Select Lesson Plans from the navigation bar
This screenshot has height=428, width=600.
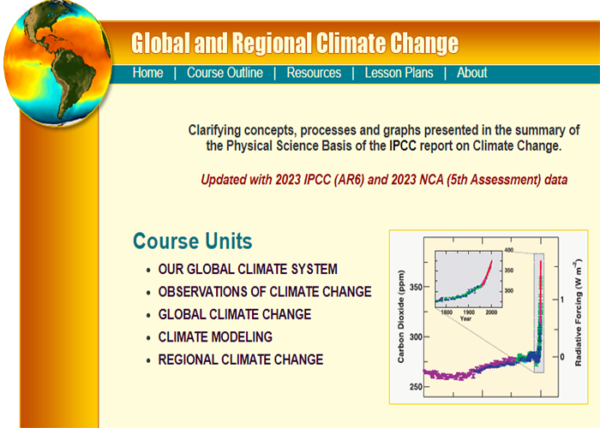click(399, 73)
